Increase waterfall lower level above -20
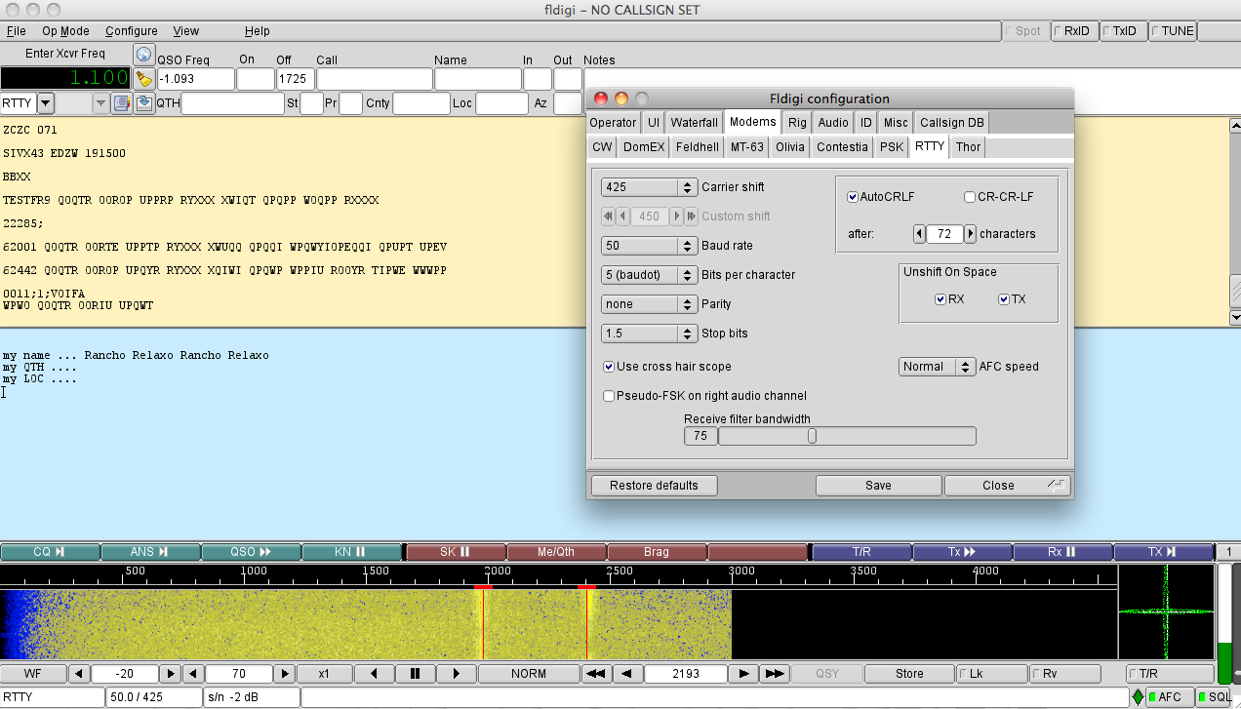 click(170, 674)
